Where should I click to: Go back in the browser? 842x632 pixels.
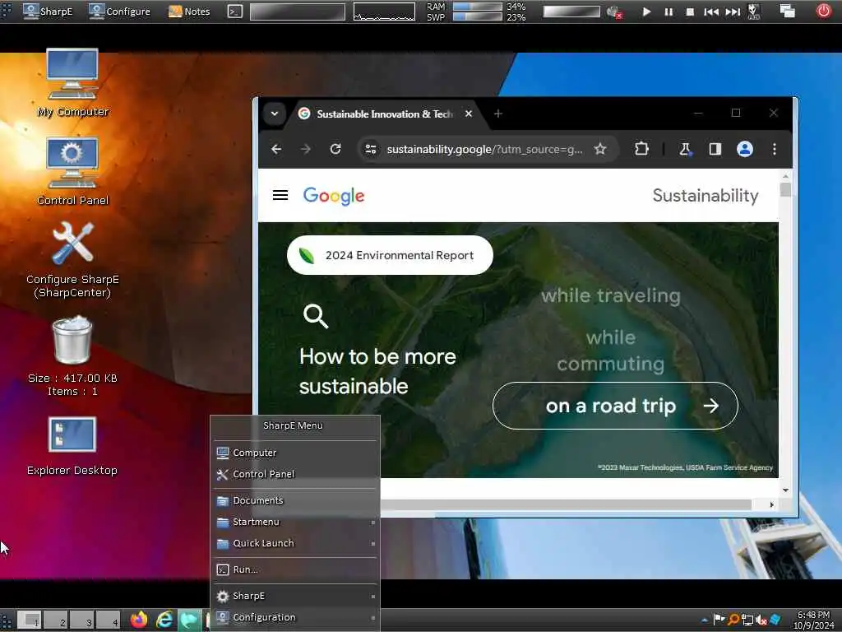click(276, 149)
